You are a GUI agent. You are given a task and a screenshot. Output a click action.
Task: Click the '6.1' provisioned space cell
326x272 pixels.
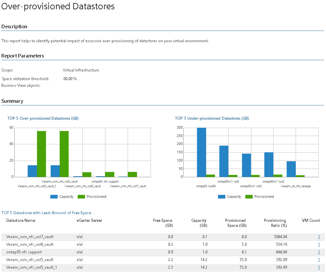[244, 252]
